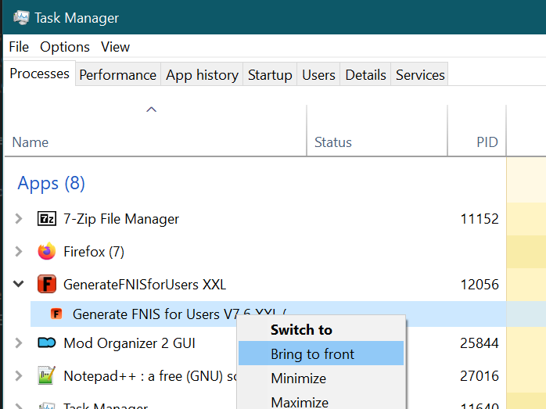Click PID value 27016
Image resolution: width=546 pixels, height=409 pixels.
pos(480,376)
